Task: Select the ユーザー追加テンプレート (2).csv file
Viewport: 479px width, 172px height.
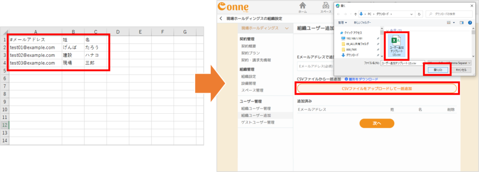Action: 397,46
